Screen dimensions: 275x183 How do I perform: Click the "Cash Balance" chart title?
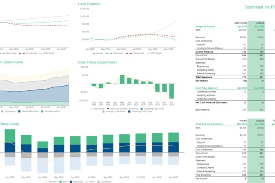(89, 4)
